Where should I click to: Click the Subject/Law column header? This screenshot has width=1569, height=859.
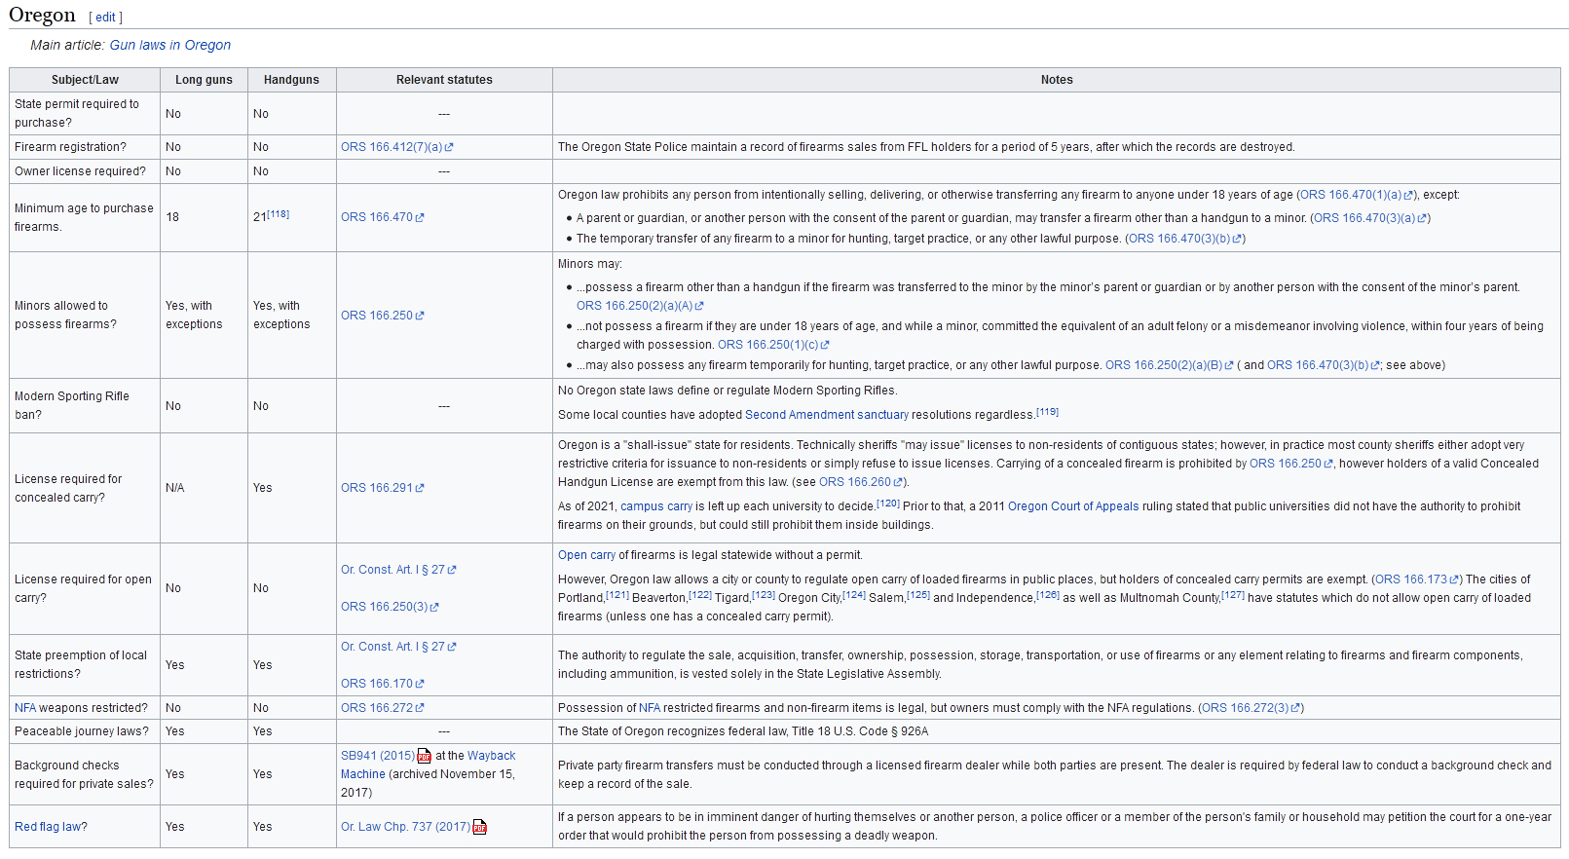point(85,80)
